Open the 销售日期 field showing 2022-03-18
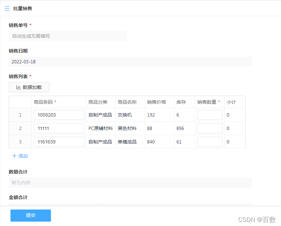The width and height of the screenshot is (281, 226). (x=130, y=62)
